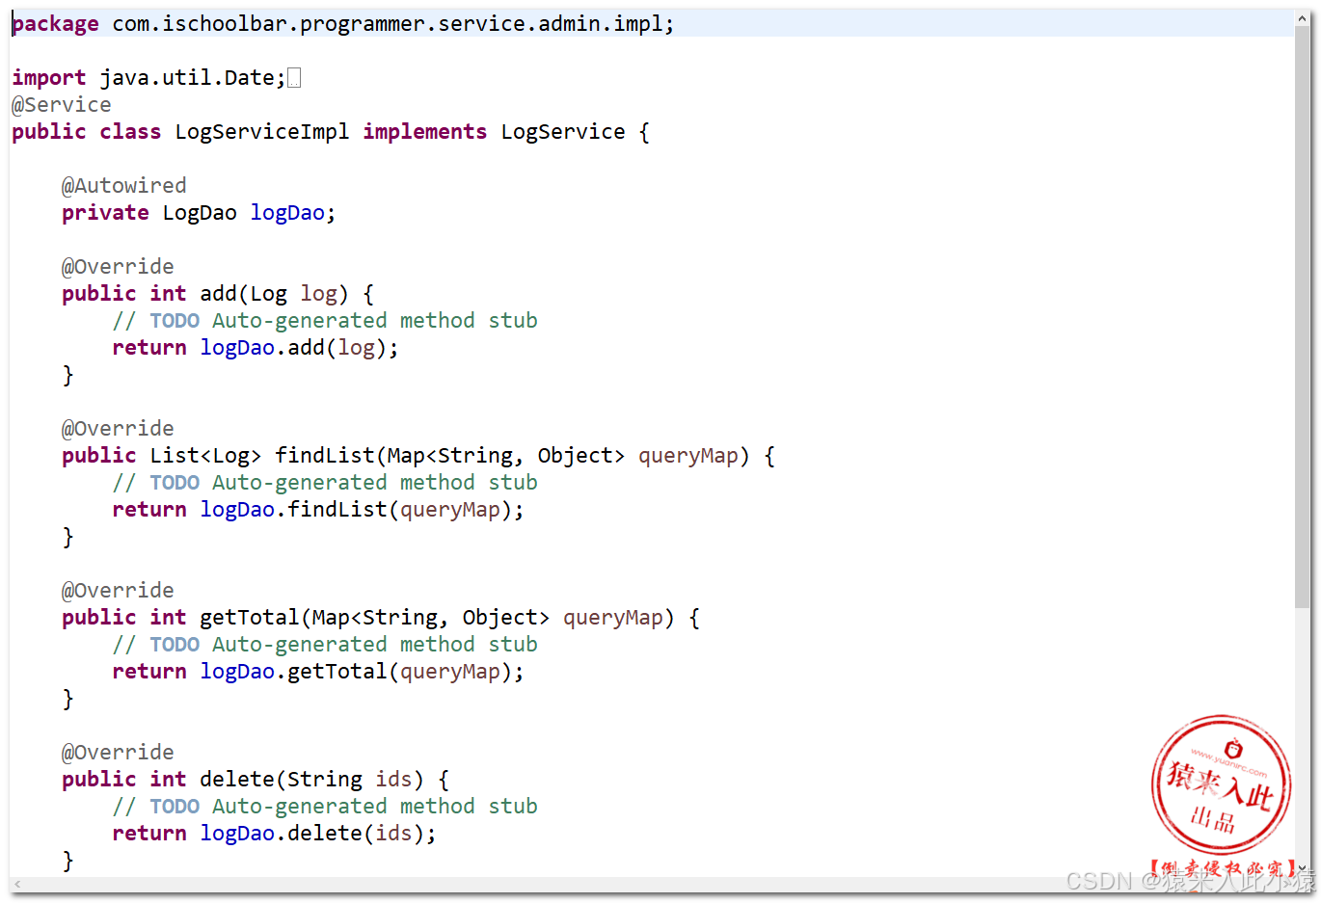Click the String ids parameter
Viewport: 1321px width, 903px height.
pyautogui.click(x=350, y=780)
